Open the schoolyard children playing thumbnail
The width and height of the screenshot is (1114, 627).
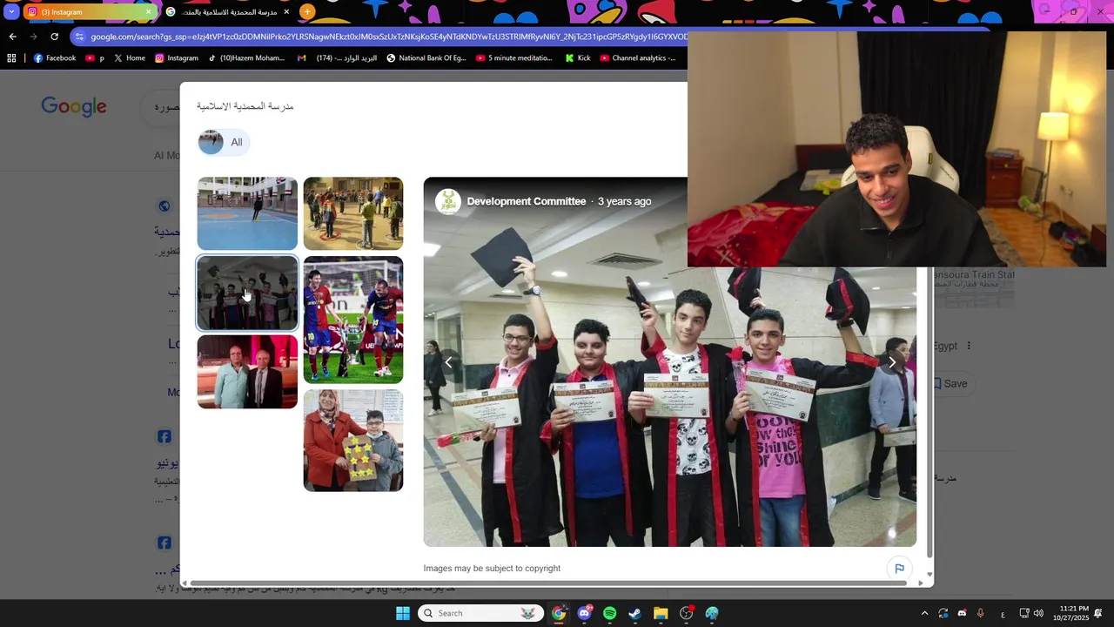[x=353, y=213]
